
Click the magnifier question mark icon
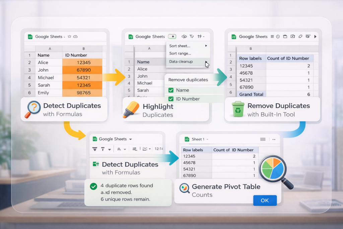[32, 110]
